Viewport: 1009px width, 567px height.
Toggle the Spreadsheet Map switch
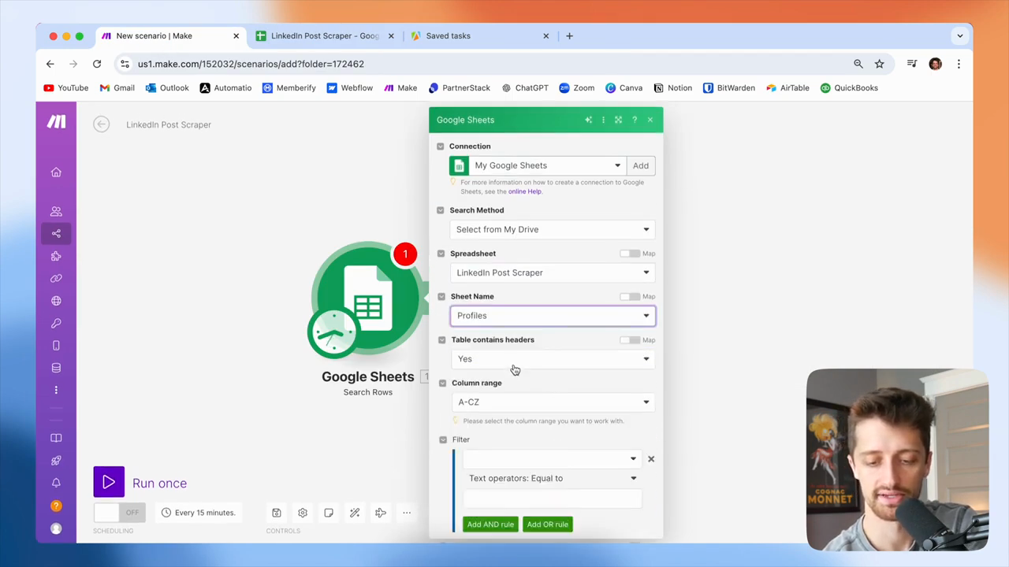[x=629, y=254]
